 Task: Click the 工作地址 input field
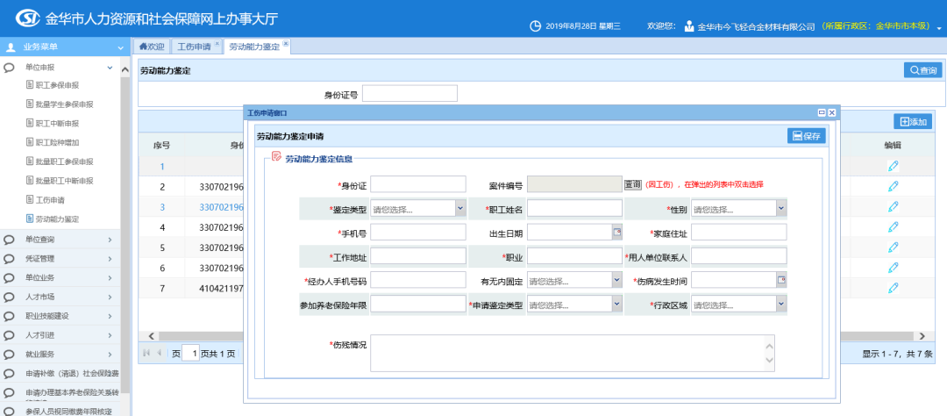tap(418, 256)
